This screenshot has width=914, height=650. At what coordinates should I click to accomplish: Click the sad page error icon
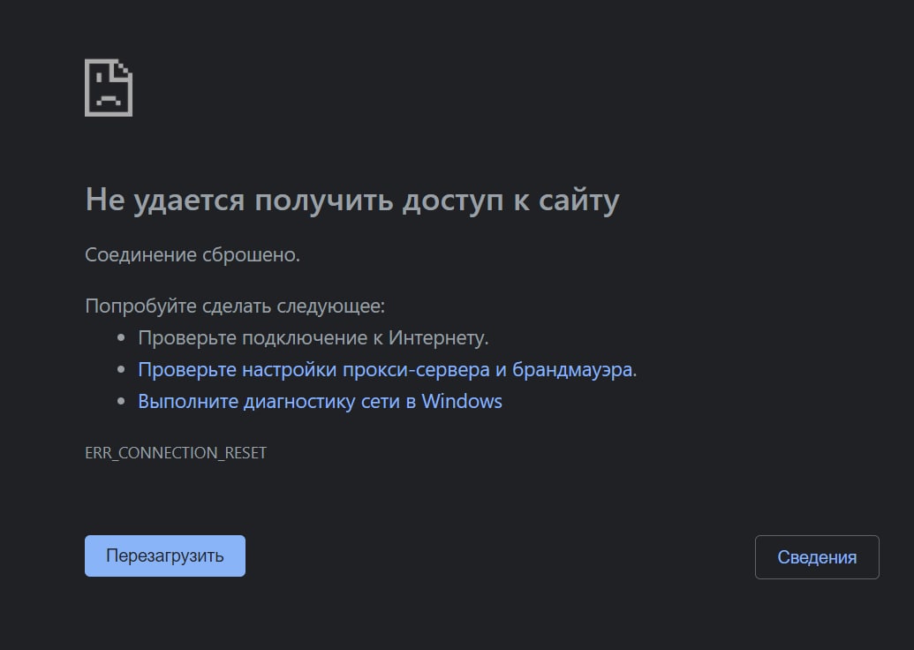[x=108, y=87]
